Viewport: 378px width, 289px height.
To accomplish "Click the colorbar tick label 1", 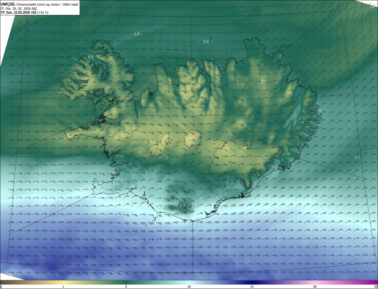I will [x=63, y=287].
